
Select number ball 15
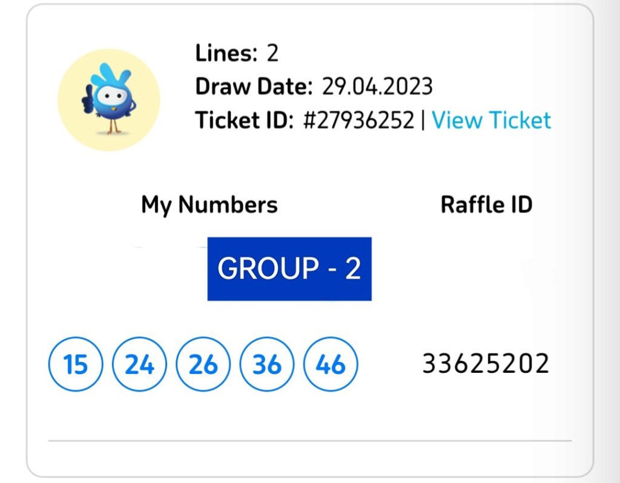76,365
